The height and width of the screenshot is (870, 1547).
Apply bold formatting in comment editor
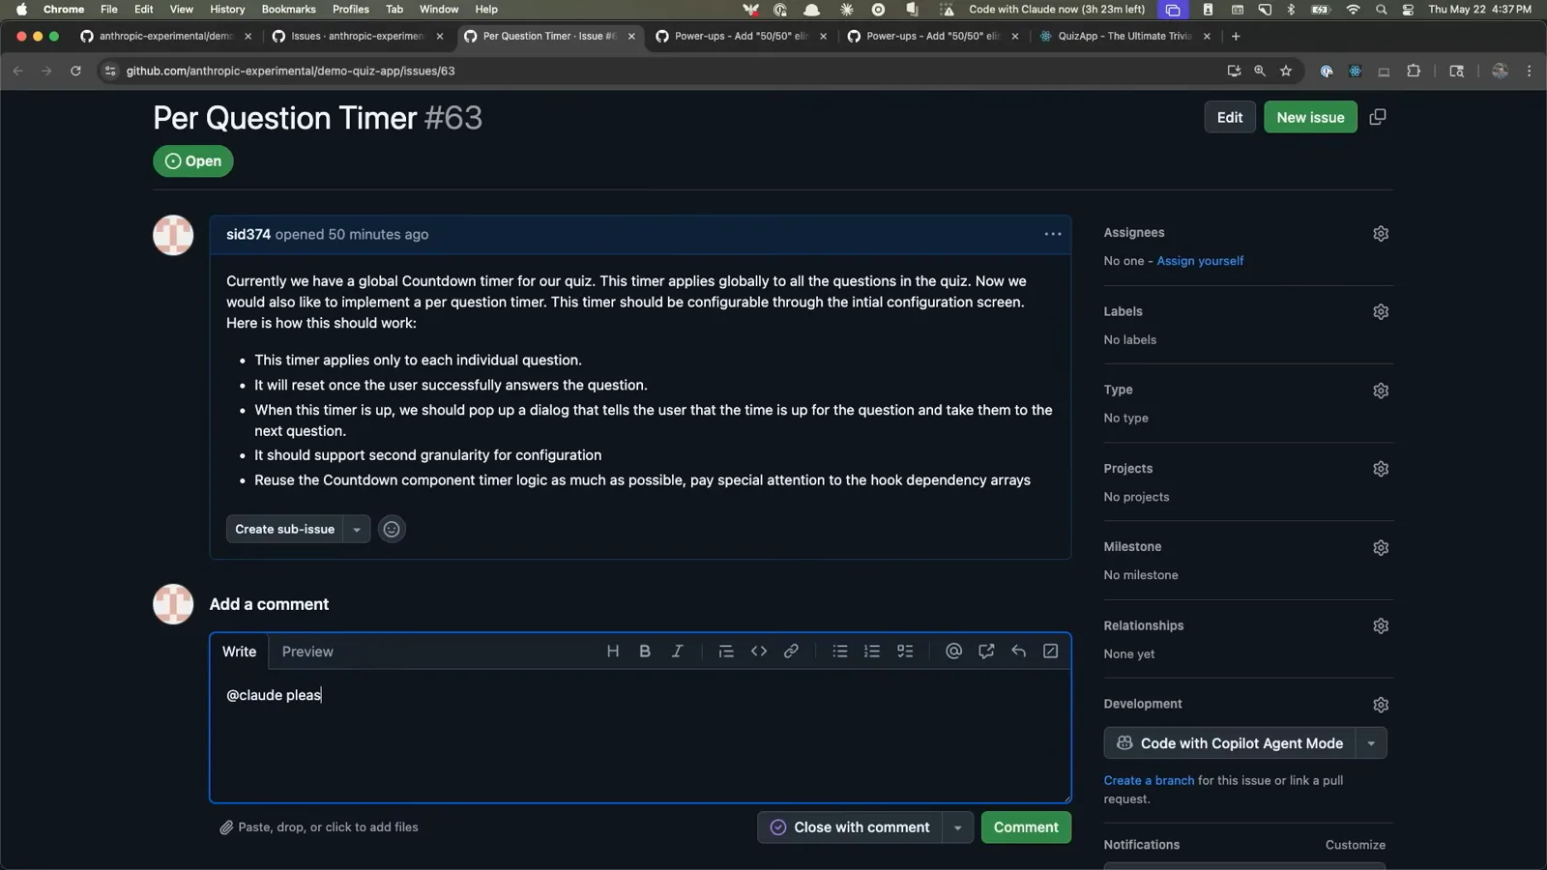pos(645,652)
